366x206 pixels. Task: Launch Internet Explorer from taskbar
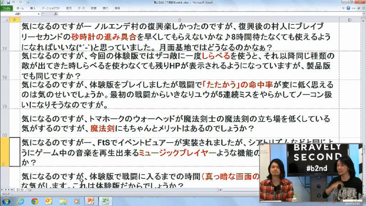tap(21, 201)
